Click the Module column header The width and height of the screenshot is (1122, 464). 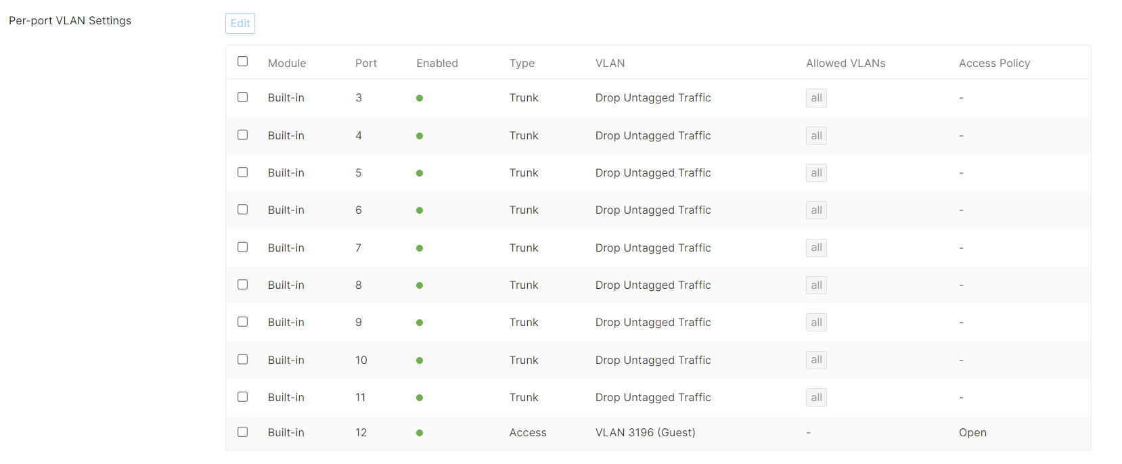point(286,63)
